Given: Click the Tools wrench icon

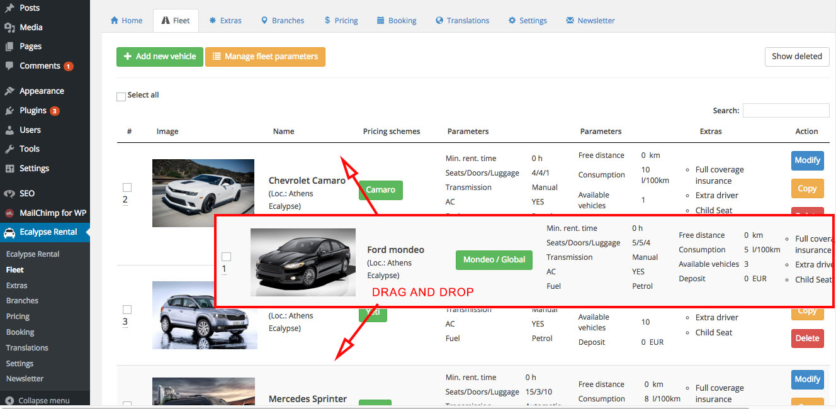Looking at the screenshot, I should tap(9, 149).
